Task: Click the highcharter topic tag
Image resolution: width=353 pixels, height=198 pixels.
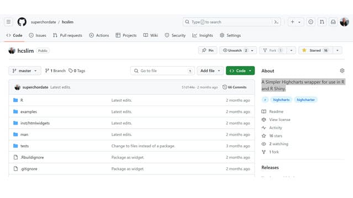Action: point(305,100)
